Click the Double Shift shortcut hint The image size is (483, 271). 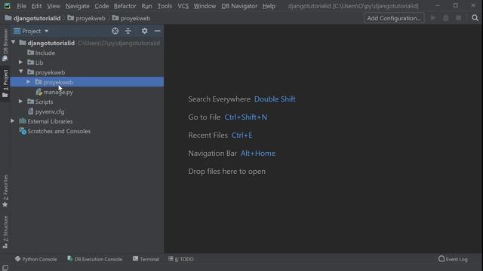[x=275, y=99]
